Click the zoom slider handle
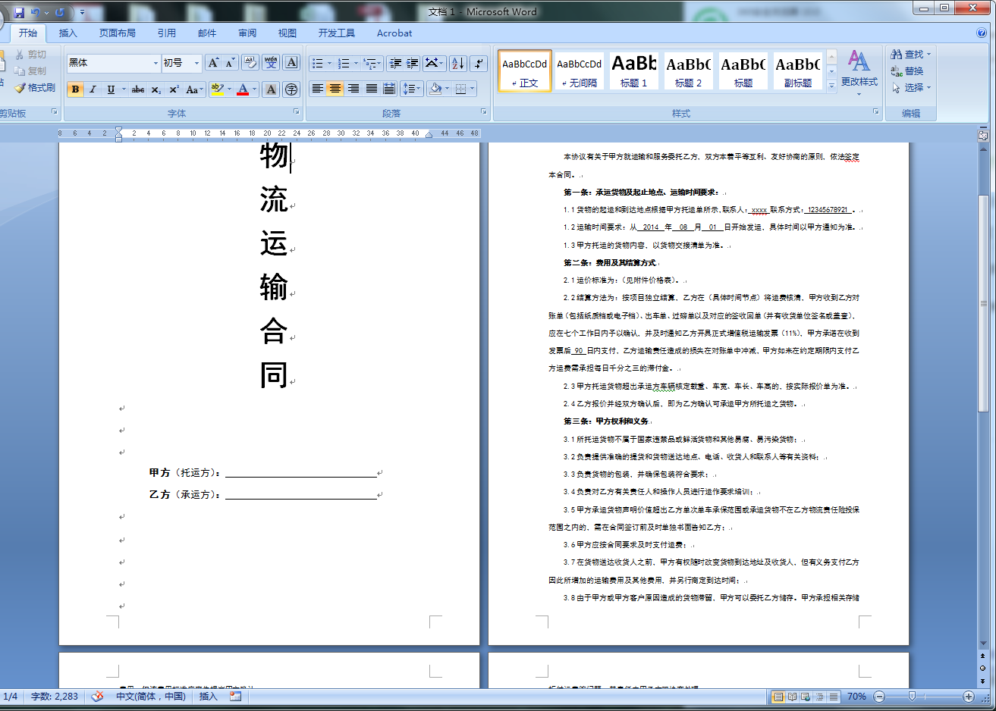This screenshot has height=711, width=996. pyautogui.click(x=912, y=696)
